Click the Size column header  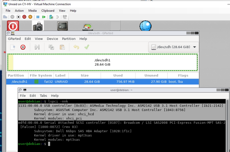click(85, 75)
